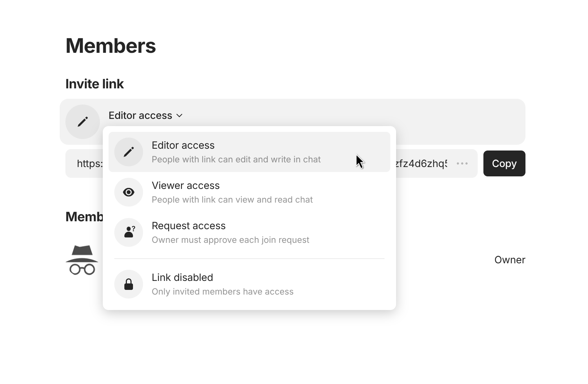Click the pencil icon in the Editor access option

click(x=129, y=152)
